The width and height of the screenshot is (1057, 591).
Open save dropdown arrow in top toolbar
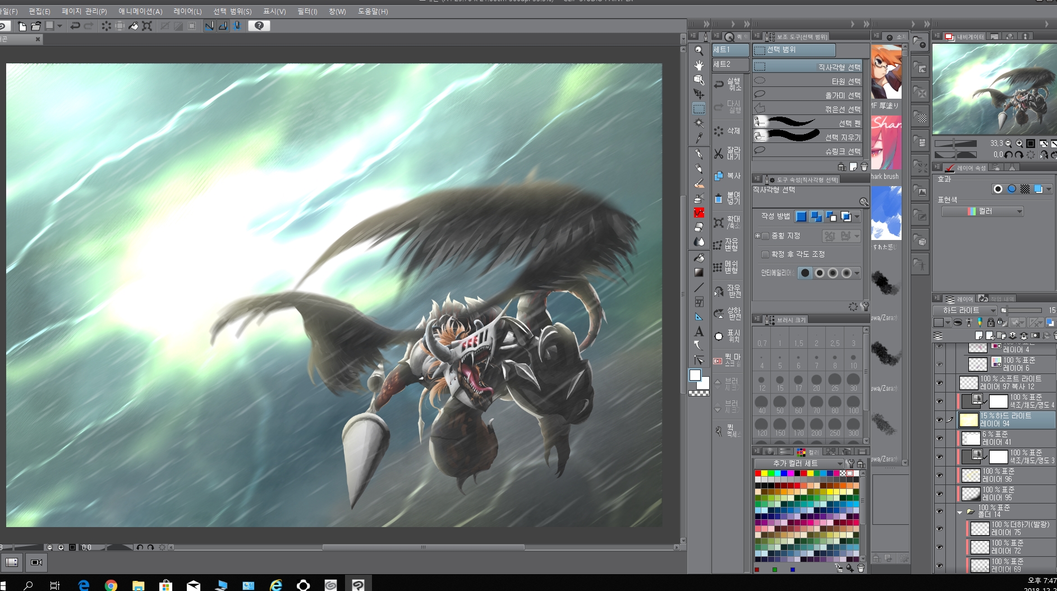[59, 26]
